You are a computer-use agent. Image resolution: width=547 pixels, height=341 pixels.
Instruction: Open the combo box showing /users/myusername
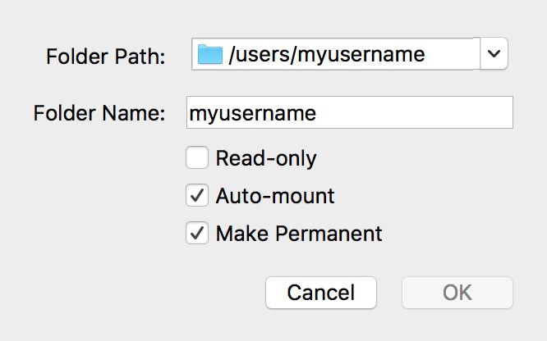tap(350, 53)
